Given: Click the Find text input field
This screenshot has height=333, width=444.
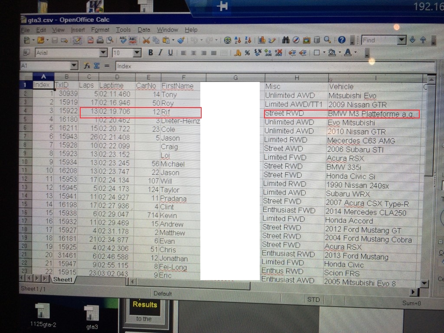Looking at the screenshot, I should [380, 40].
